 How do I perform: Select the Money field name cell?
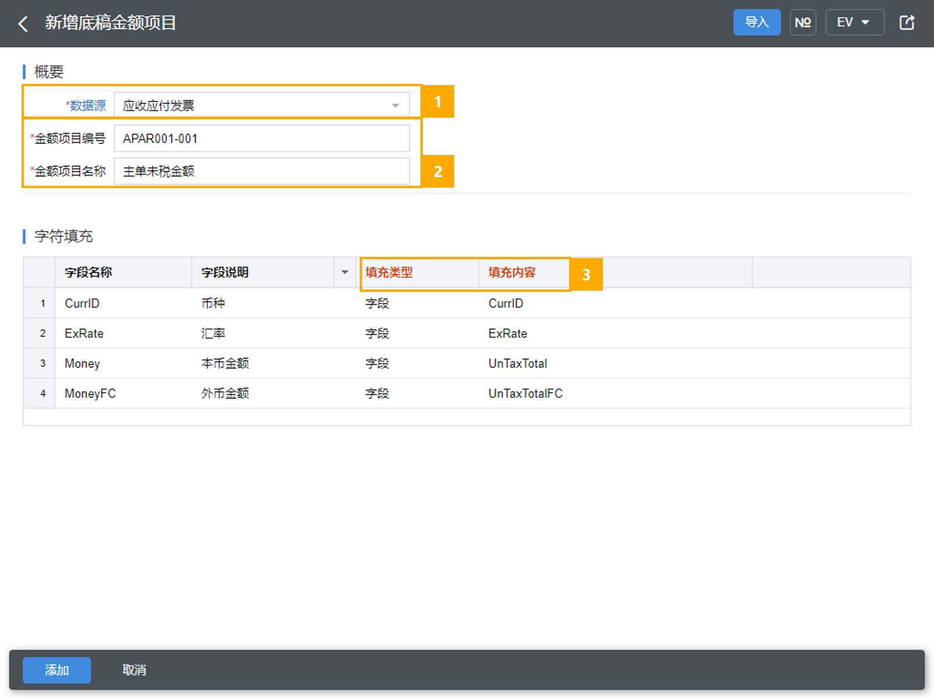point(124,363)
